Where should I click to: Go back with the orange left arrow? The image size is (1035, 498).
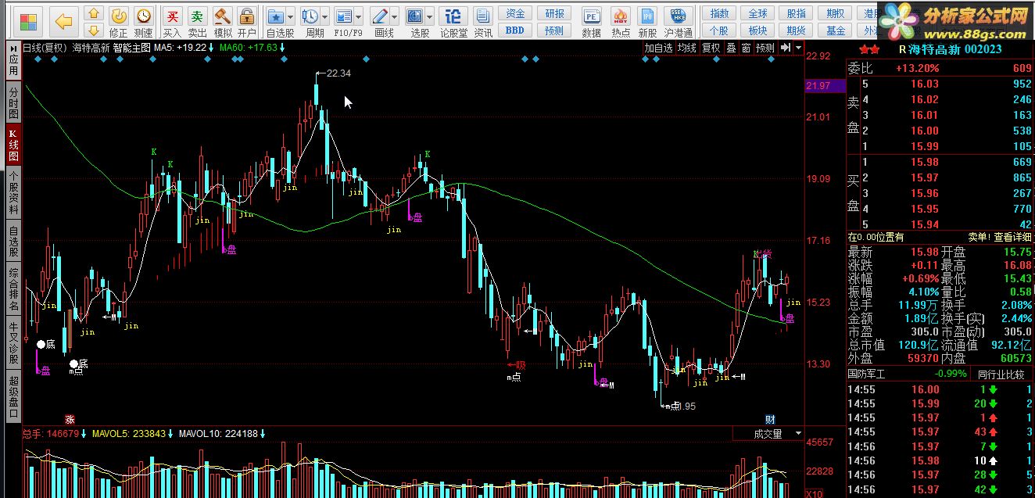64,21
